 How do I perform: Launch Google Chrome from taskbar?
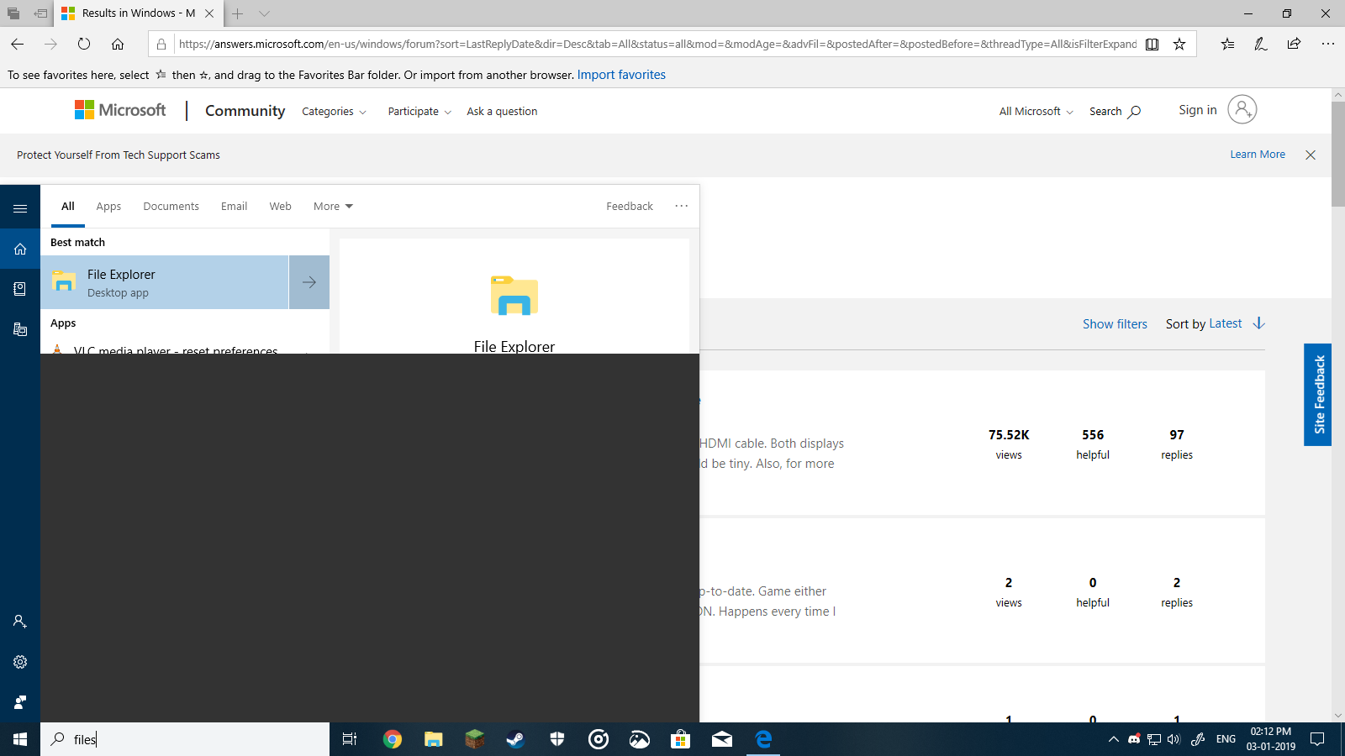click(x=392, y=739)
